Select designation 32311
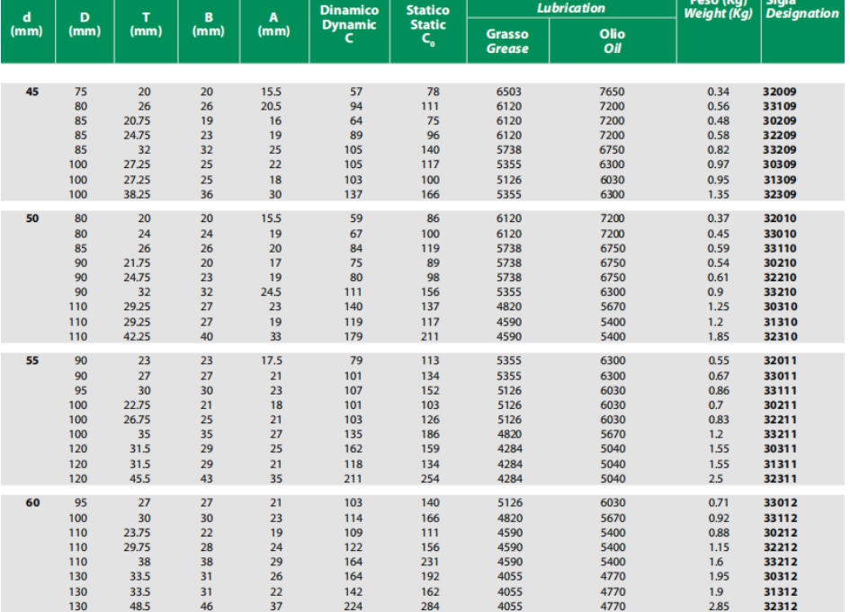 780,479
